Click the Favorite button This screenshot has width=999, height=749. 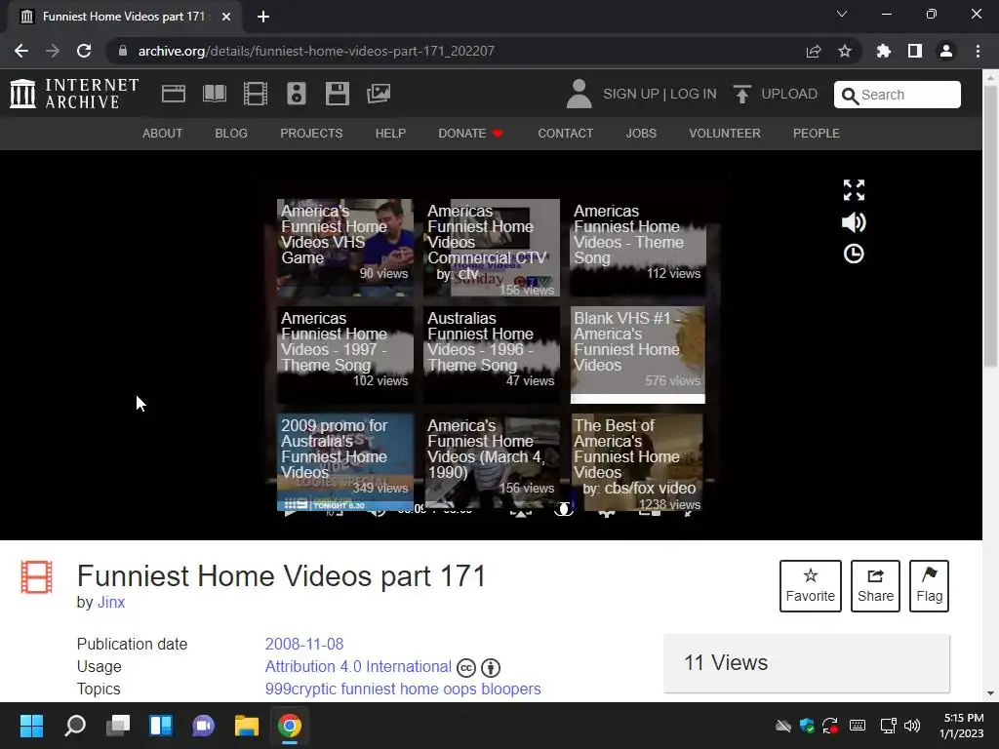click(x=811, y=586)
